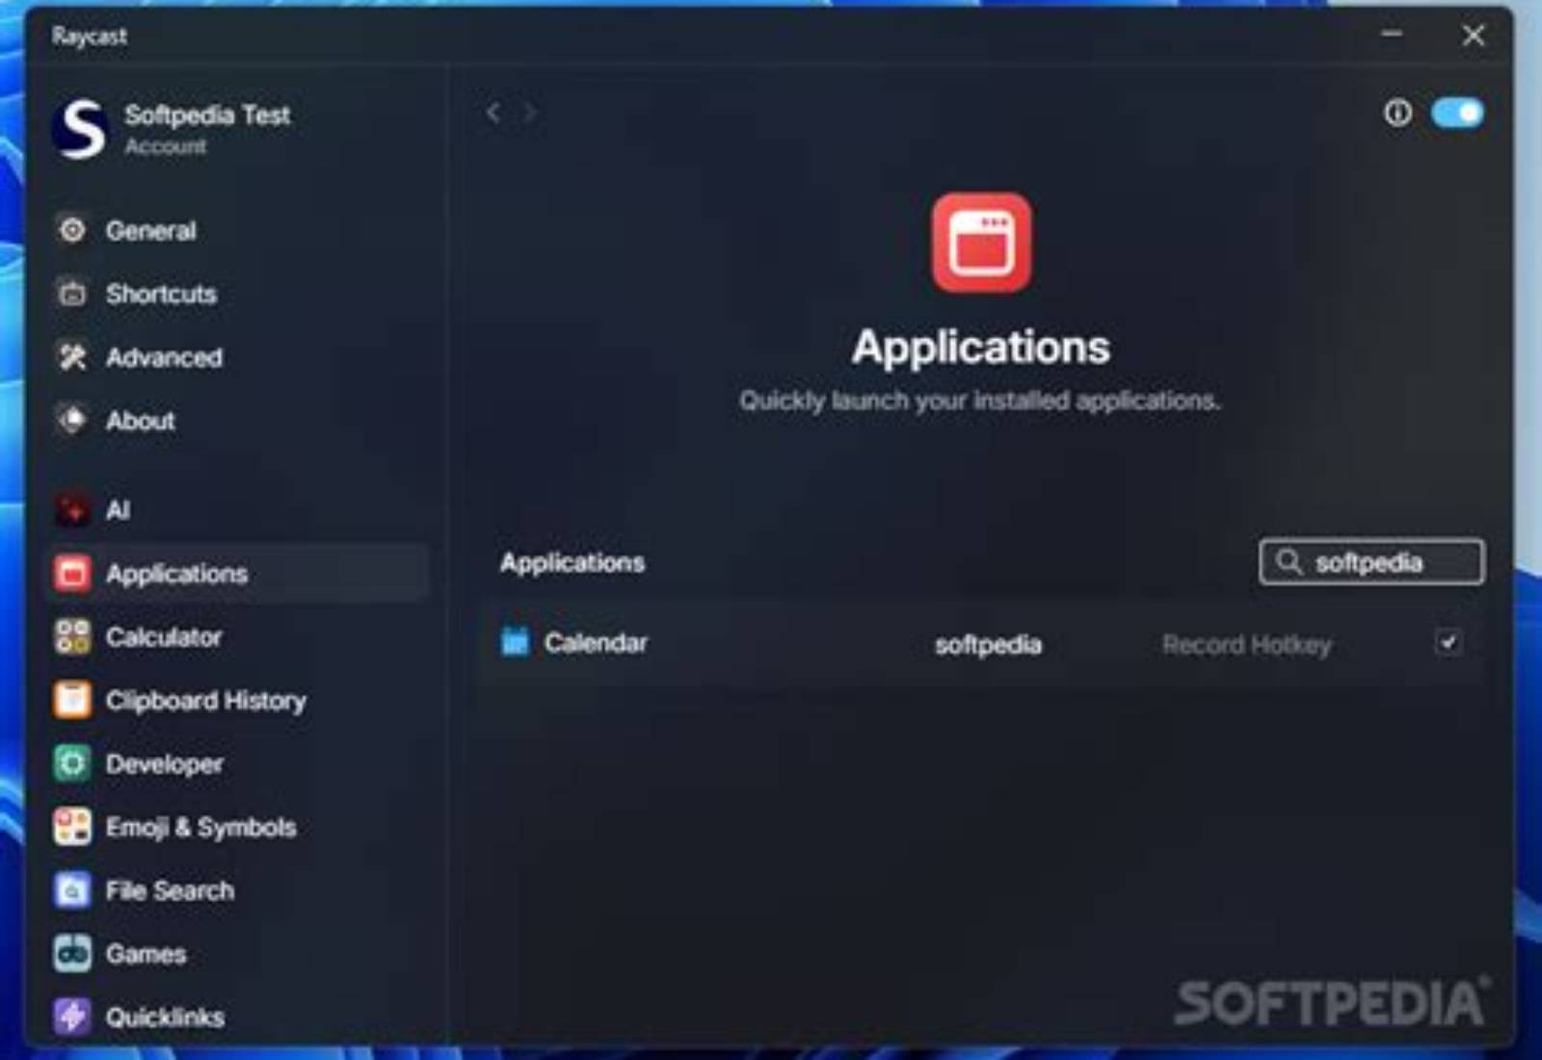
Task: Minimize the Raycast window
Action: pyautogui.click(x=1392, y=35)
